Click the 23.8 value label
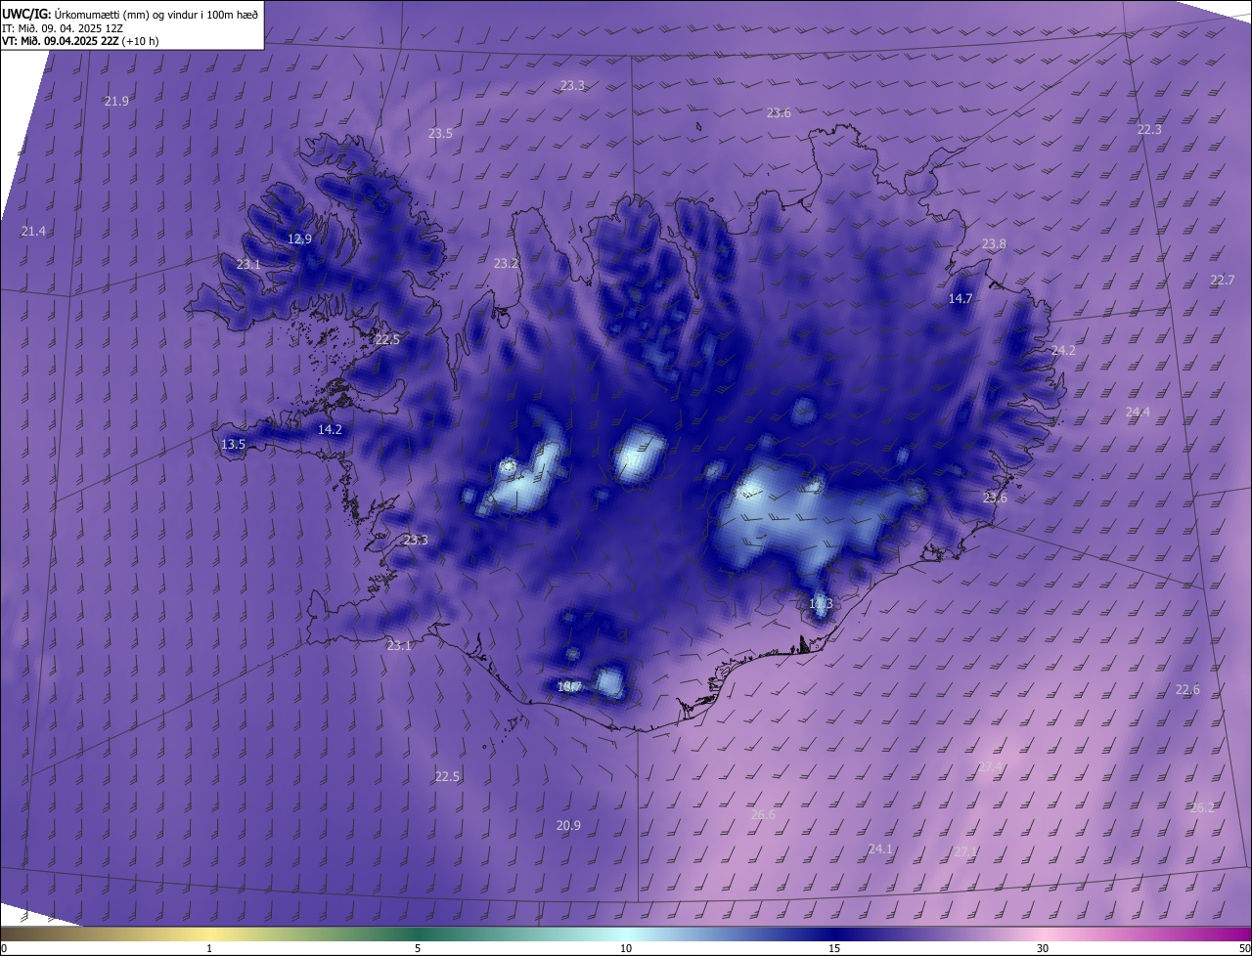The image size is (1252, 956). point(994,243)
